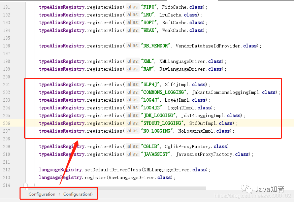The width and height of the screenshot is (294, 202).
Task: Click typeAliasRegistry on line 196
Action: [x=62, y=46]
